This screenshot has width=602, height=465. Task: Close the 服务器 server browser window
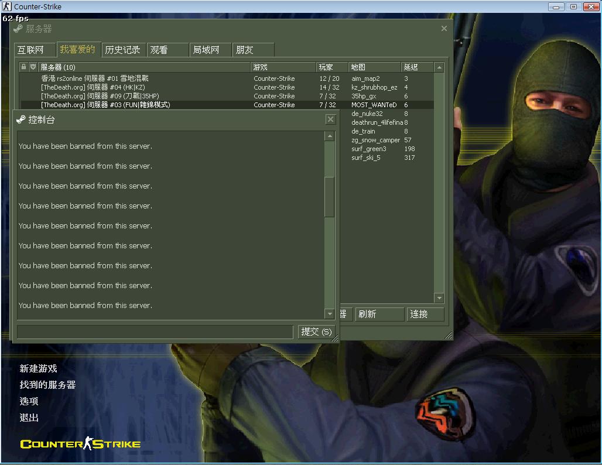[444, 29]
